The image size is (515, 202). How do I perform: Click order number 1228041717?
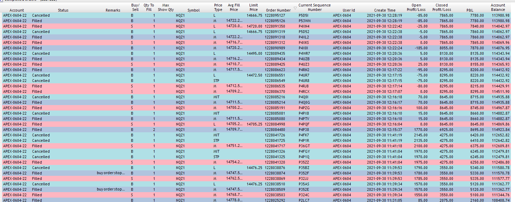click(275, 146)
